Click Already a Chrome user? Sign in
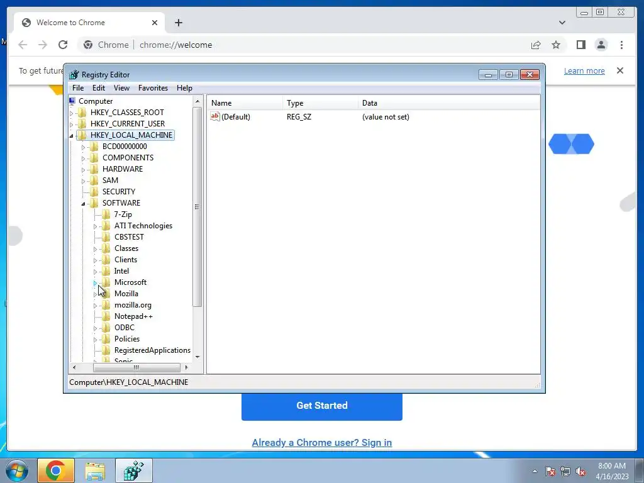 point(322,443)
